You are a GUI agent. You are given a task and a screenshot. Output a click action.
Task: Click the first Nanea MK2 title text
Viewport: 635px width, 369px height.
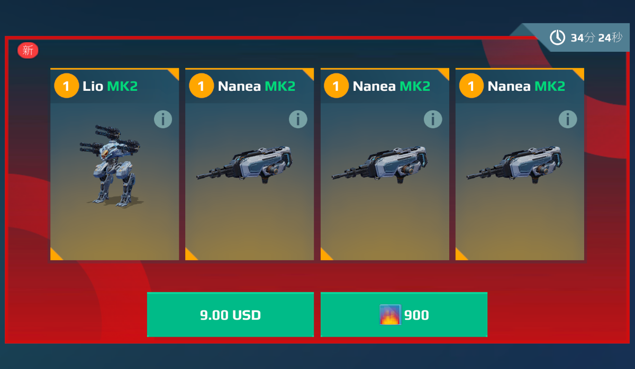[257, 86]
